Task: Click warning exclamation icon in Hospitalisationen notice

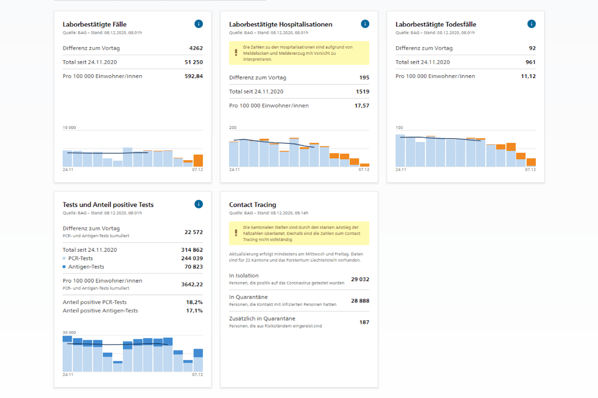Action: click(236, 53)
